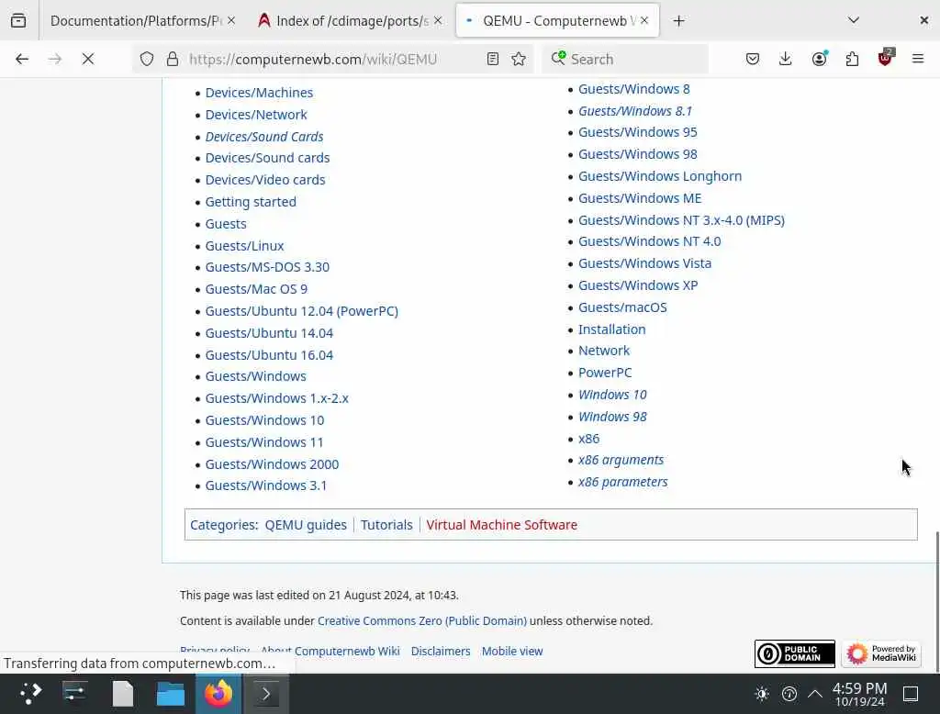
Task: Open the Devices/Video cards link
Action: coord(265,180)
